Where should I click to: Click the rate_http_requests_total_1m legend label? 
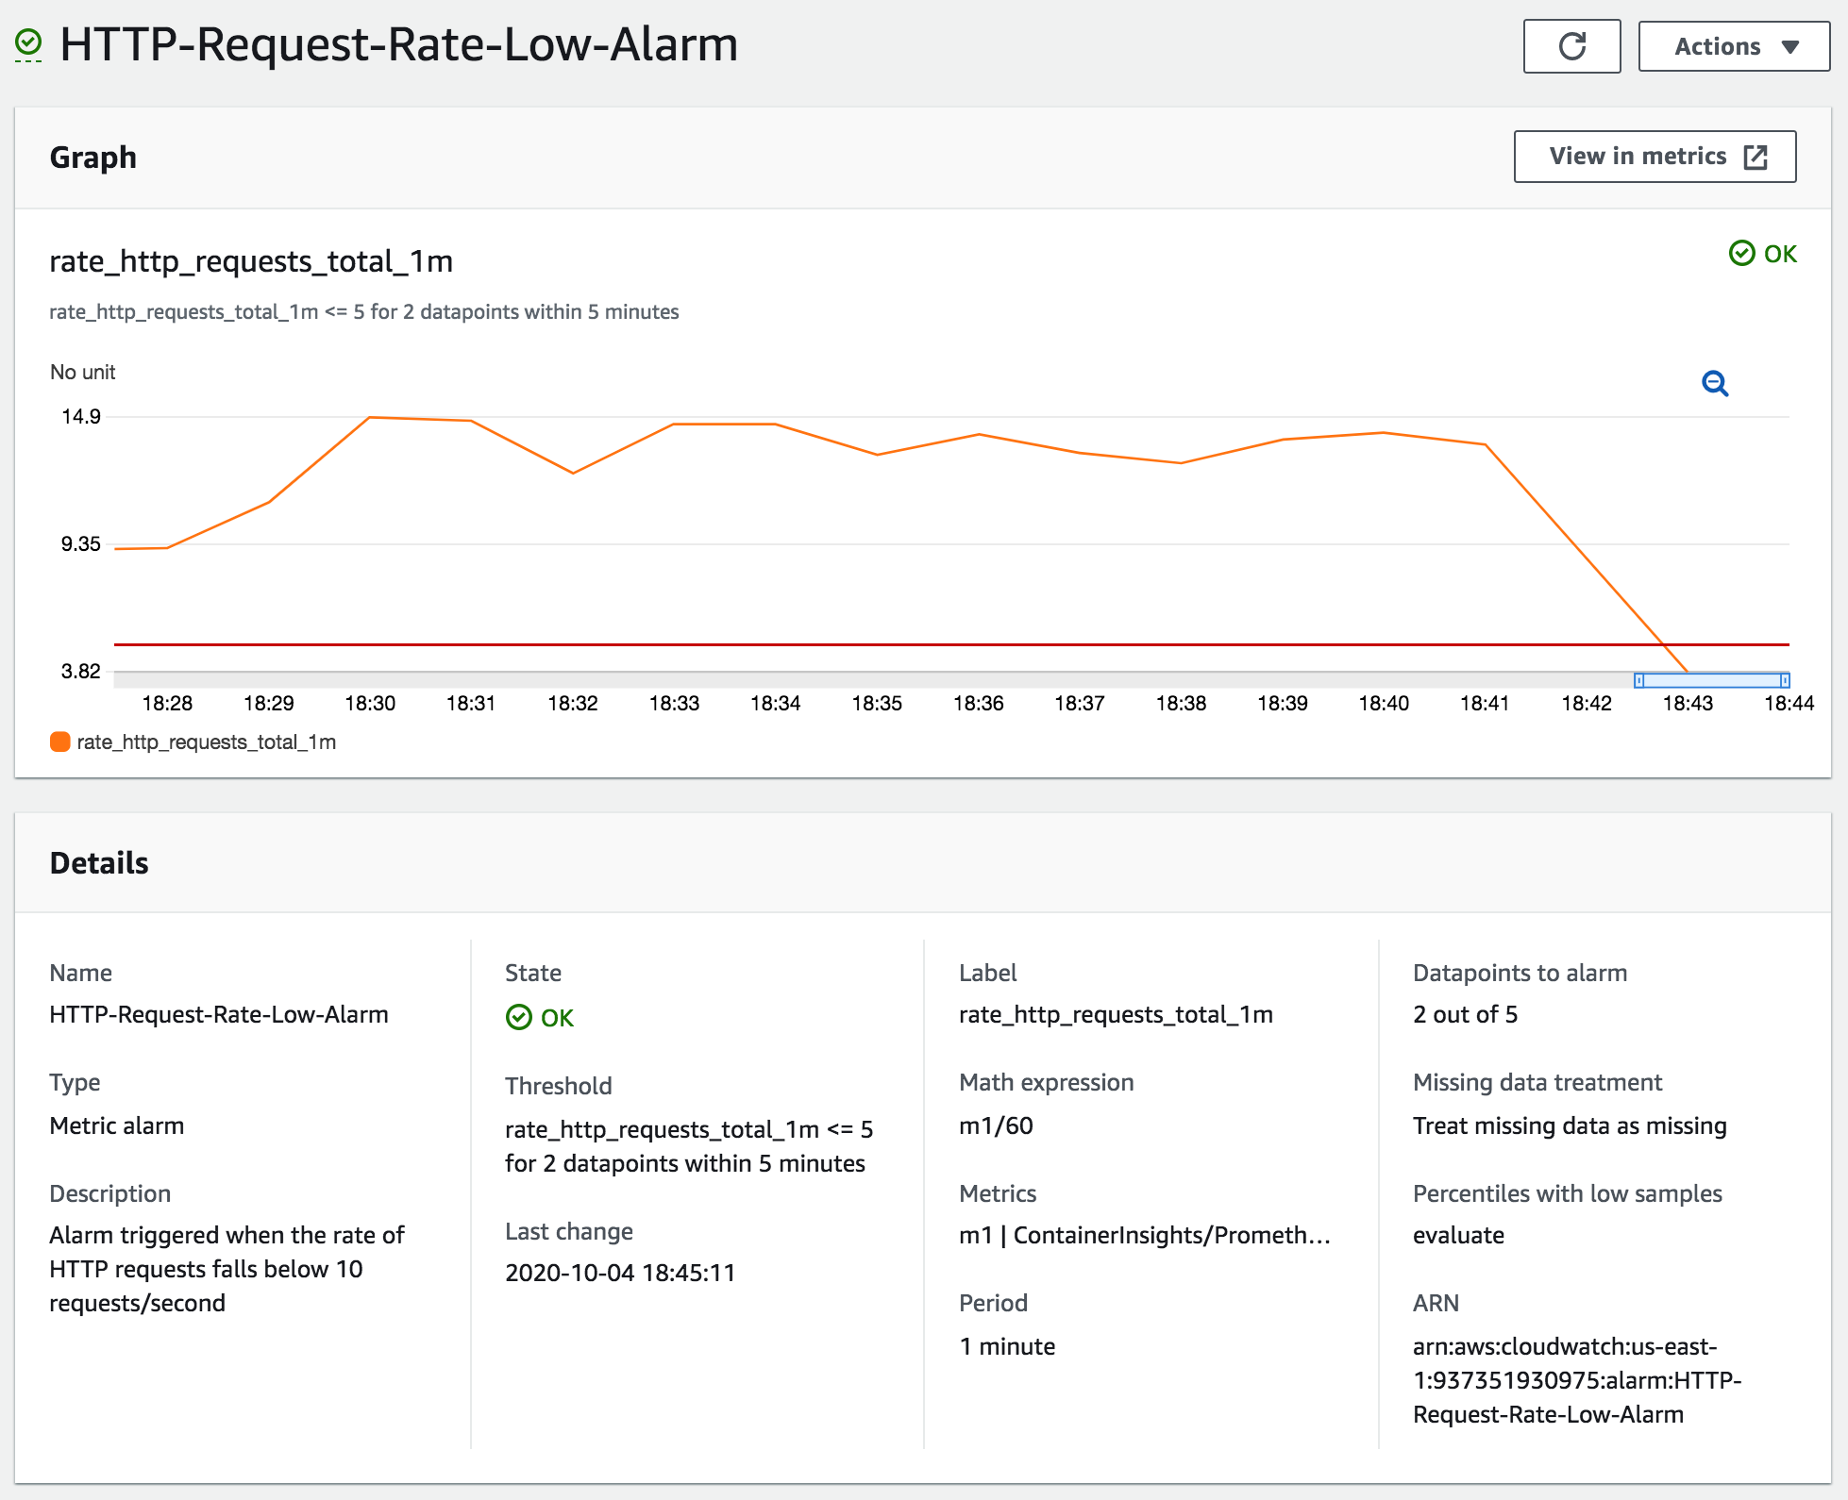[x=206, y=742]
